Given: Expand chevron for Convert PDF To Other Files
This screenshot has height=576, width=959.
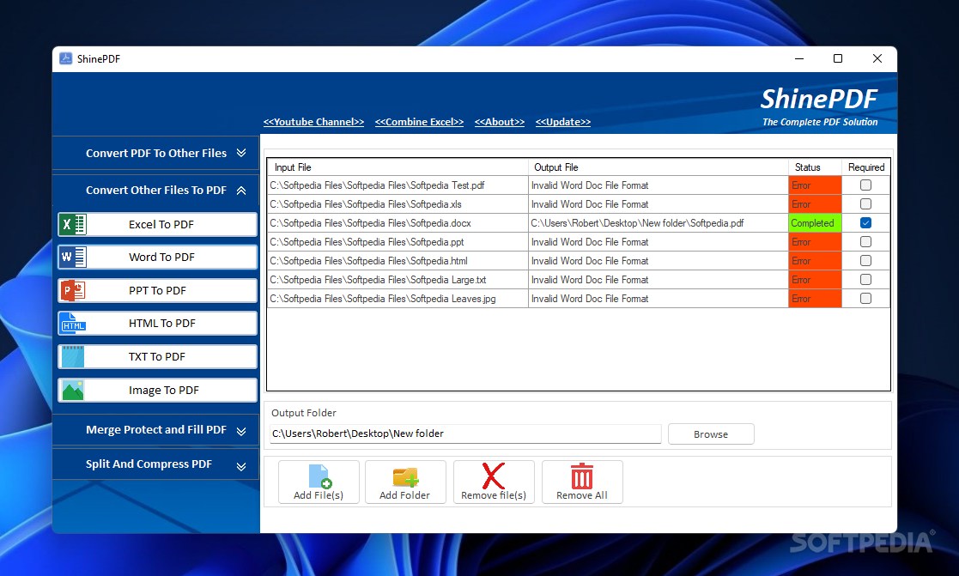Looking at the screenshot, I should coord(241,153).
